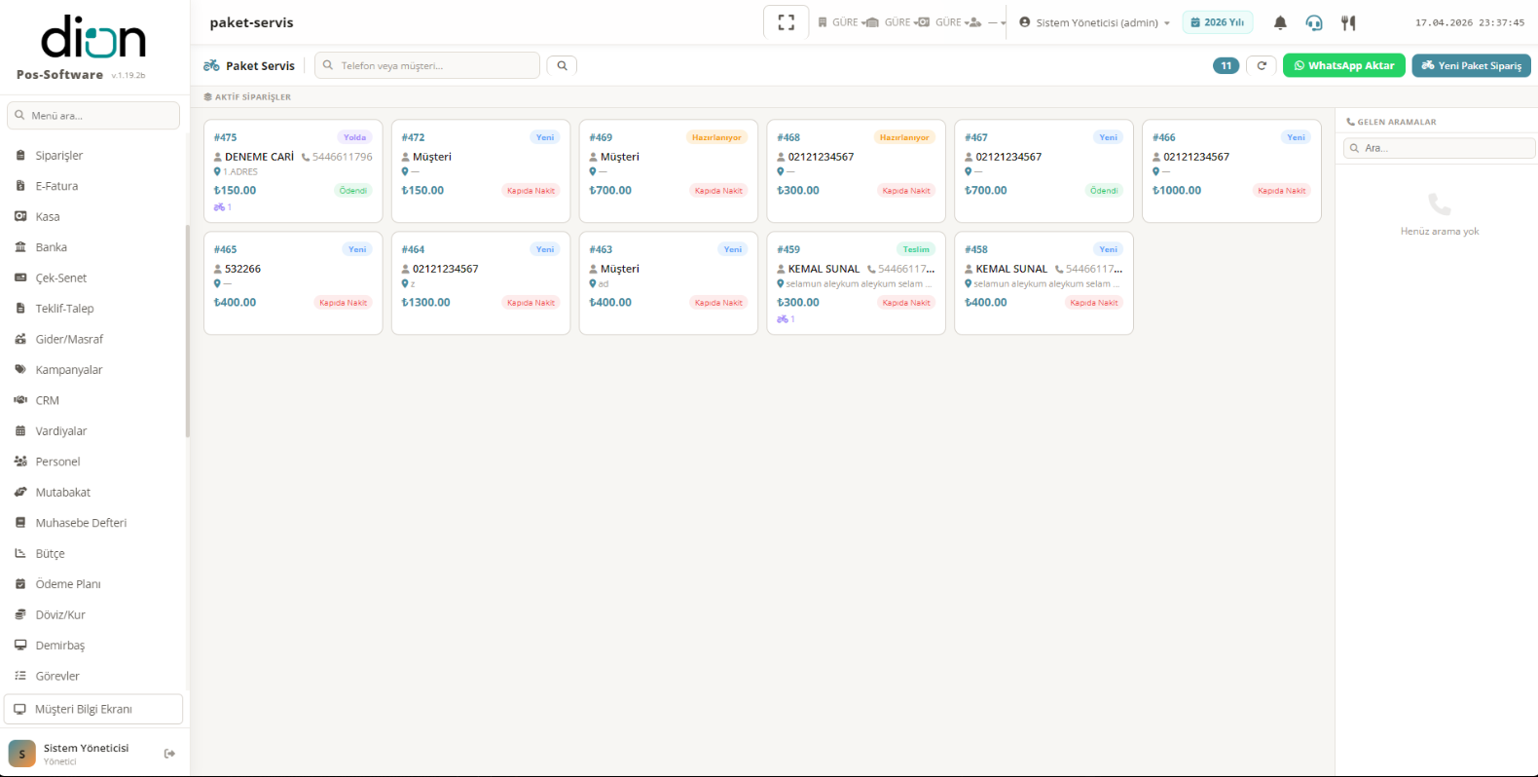Click the Yolda status badge on order #475

(354, 137)
